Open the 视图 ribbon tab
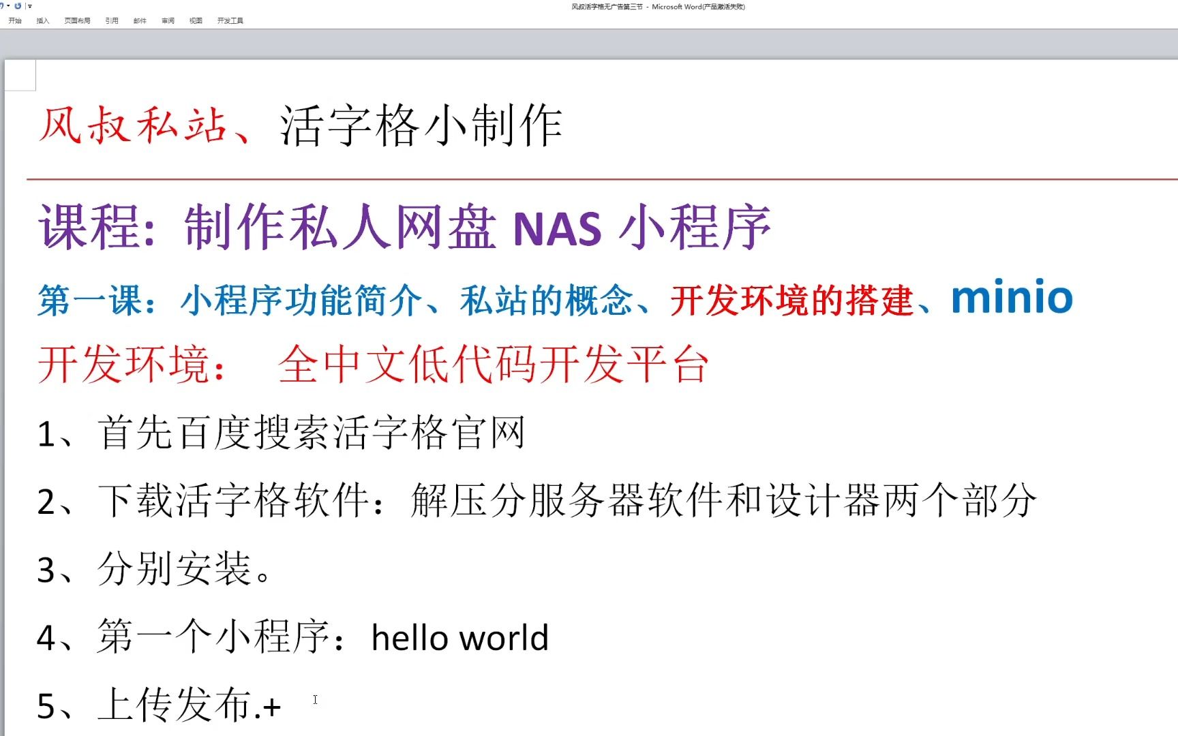Image resolution: width=1178 pixels, height=736 pixels. (196, 20)
